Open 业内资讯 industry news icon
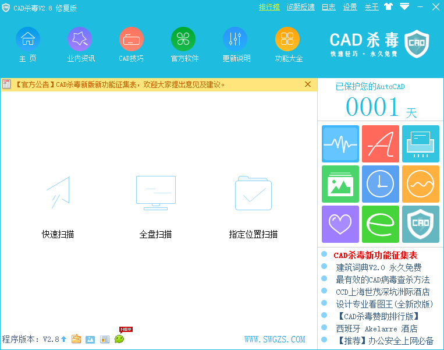This screenshot has height=350, width=444. (x=80, y=39)
